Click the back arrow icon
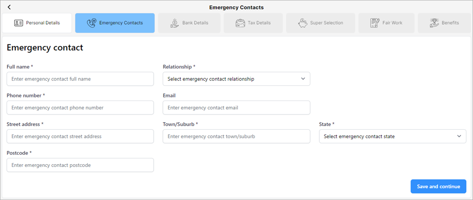473x200 pixels. tap(9, 7)
